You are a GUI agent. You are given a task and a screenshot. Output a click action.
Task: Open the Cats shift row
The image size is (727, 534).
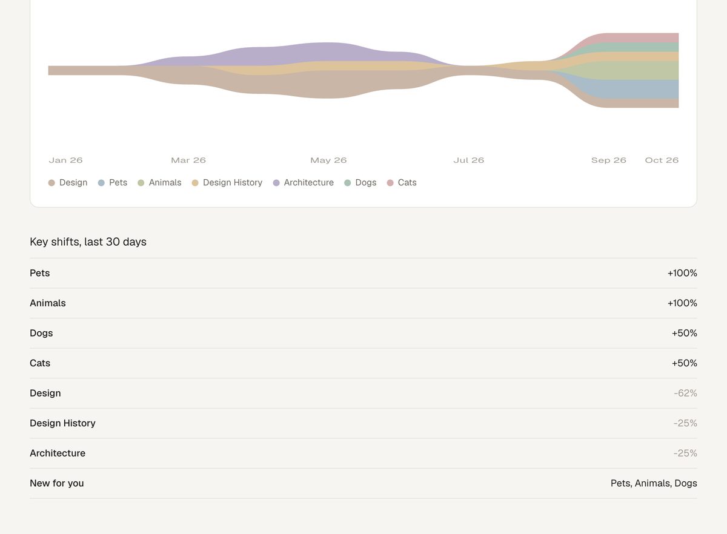[x=363, y=363]
